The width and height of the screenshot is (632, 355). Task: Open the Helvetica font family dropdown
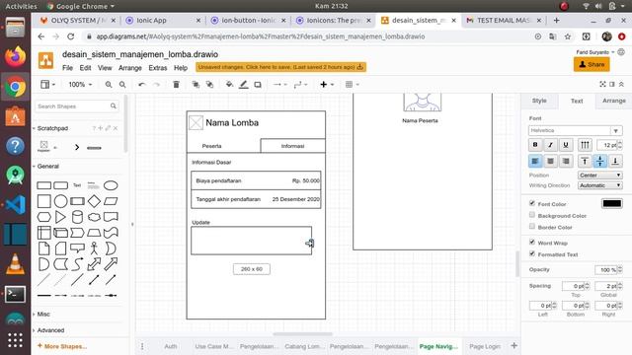(575, 130)
